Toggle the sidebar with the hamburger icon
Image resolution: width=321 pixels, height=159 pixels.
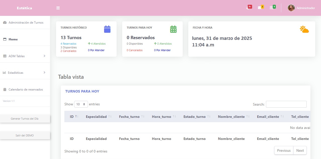pyautogui.click(x=58, y=8)
